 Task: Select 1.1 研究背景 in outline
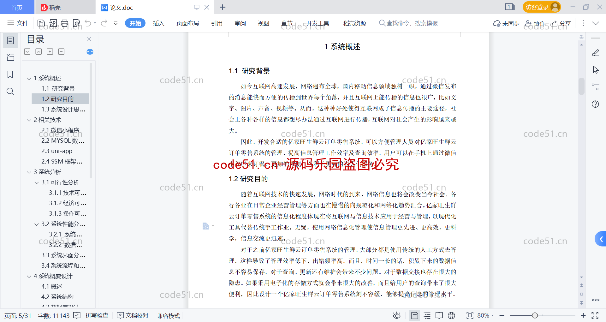[x=58, y=88]
